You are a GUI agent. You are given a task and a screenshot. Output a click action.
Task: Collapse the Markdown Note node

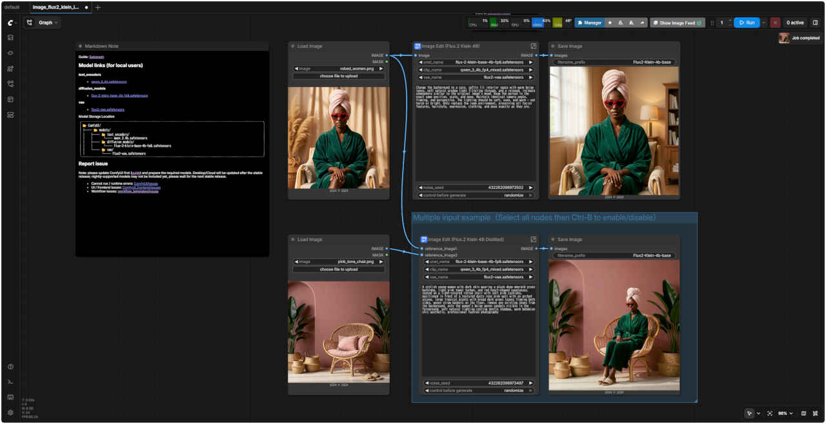coord(80,46)
